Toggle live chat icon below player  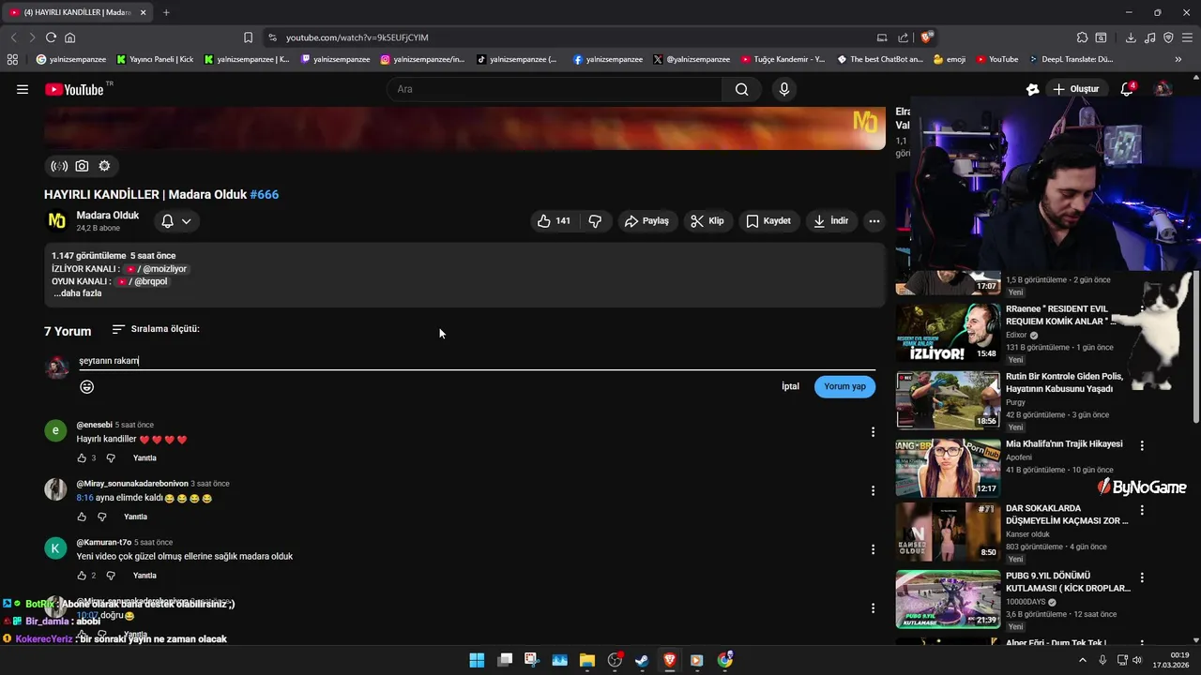pyautogui.click(x=59, y=166)
